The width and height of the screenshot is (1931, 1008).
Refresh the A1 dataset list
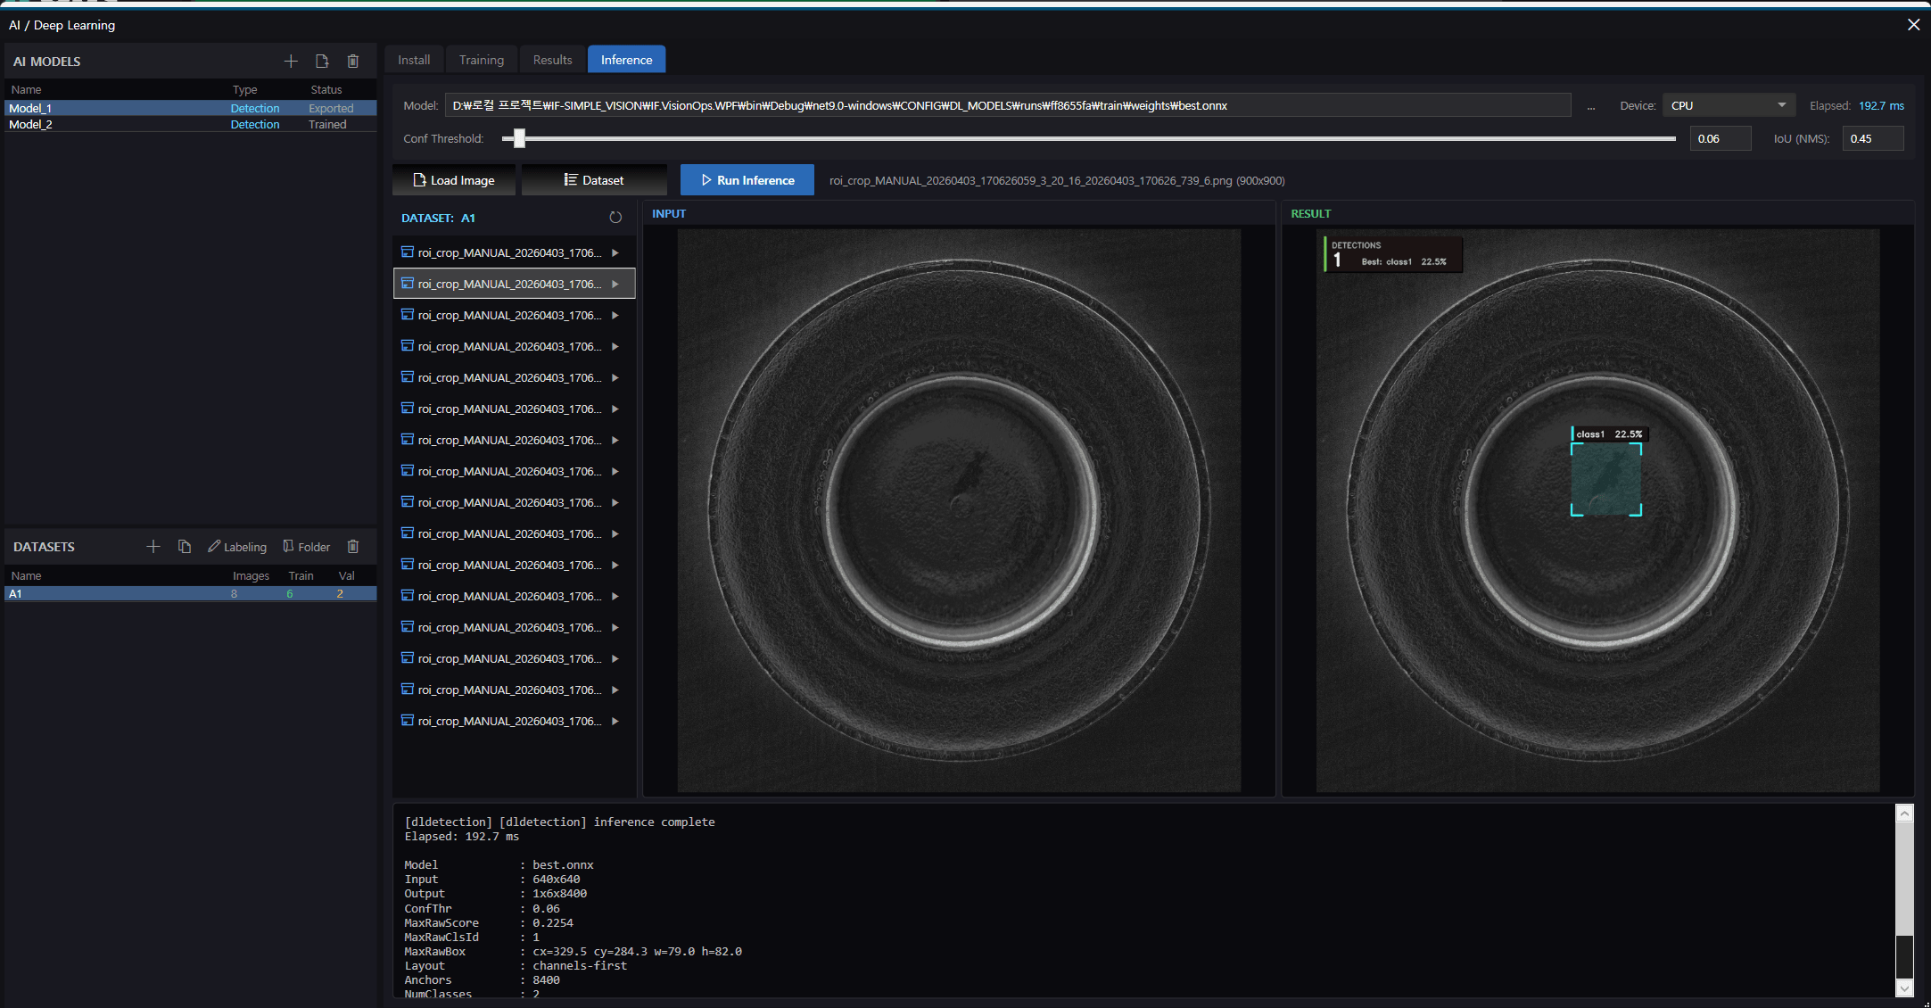click(x=615, y=218)
